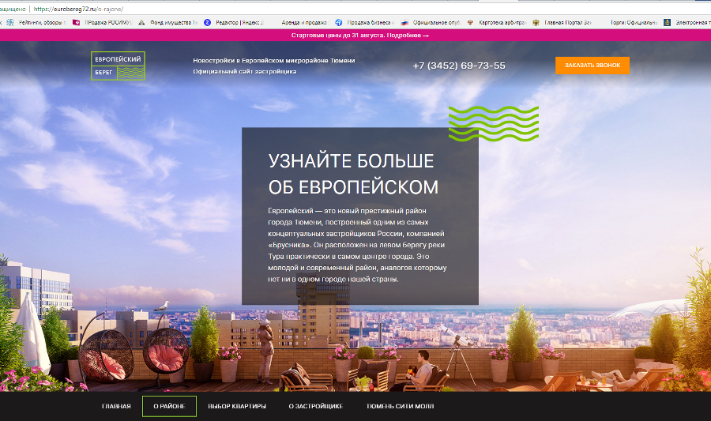Open bookmark 'Рейтинги, обзоры'
This screenshot has height=421, width=711.
point(37,22)
